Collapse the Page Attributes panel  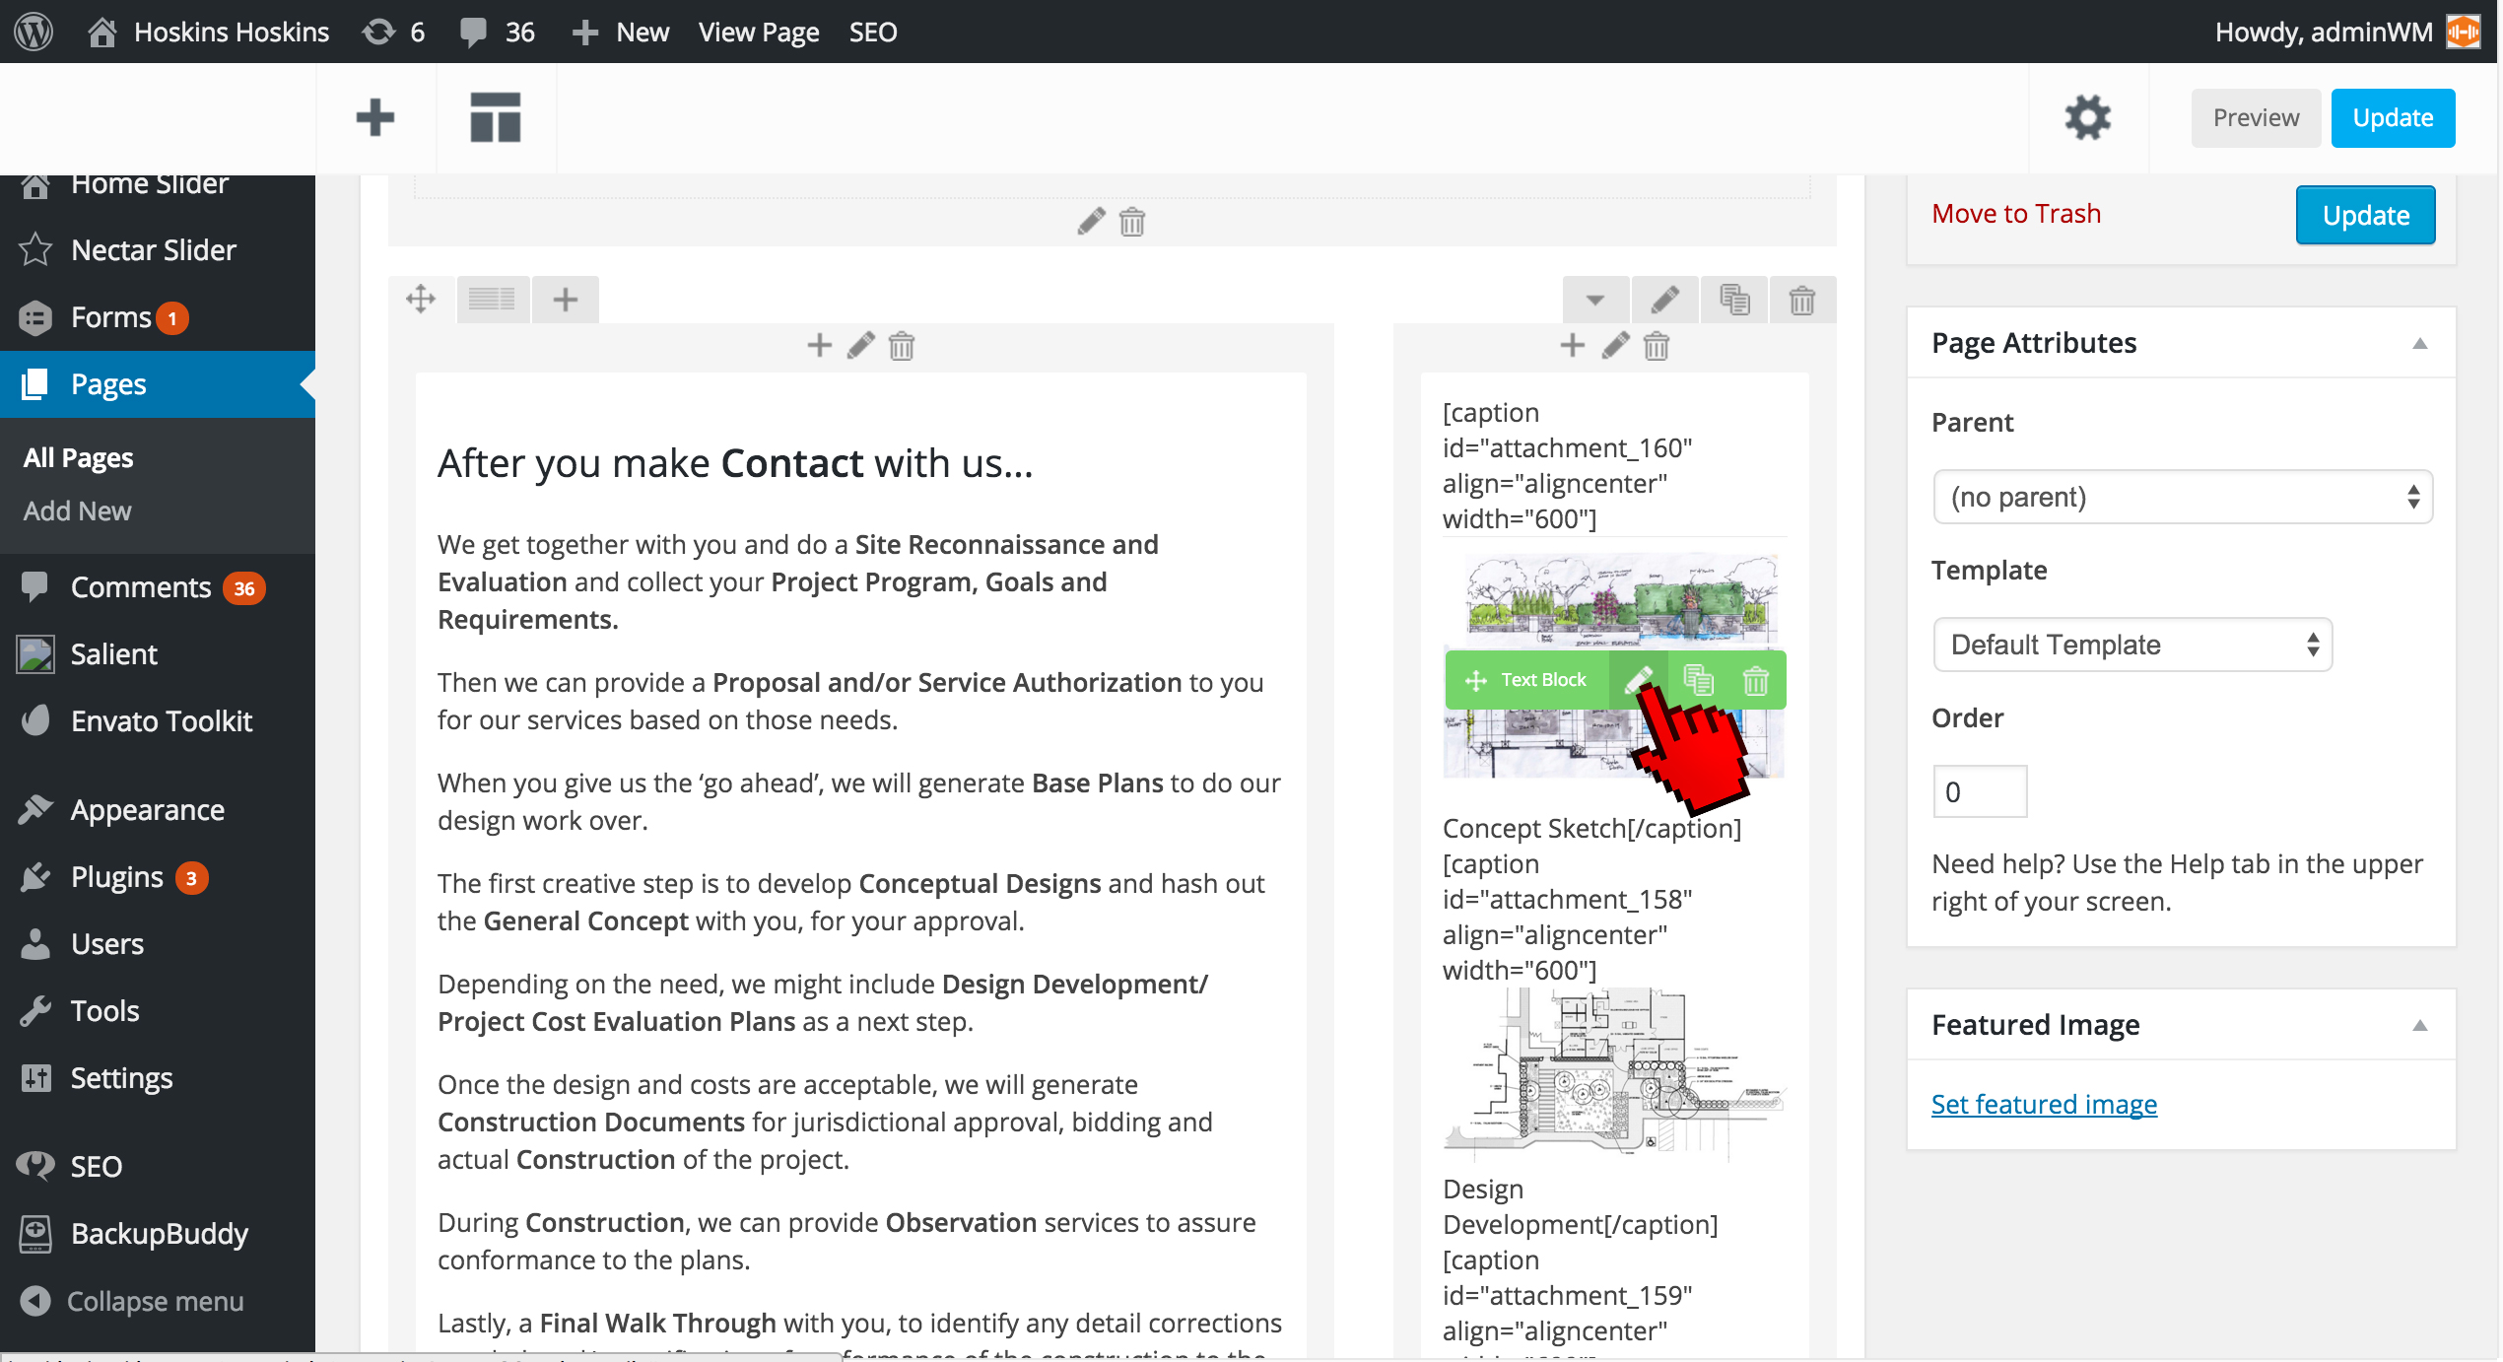2419,343
